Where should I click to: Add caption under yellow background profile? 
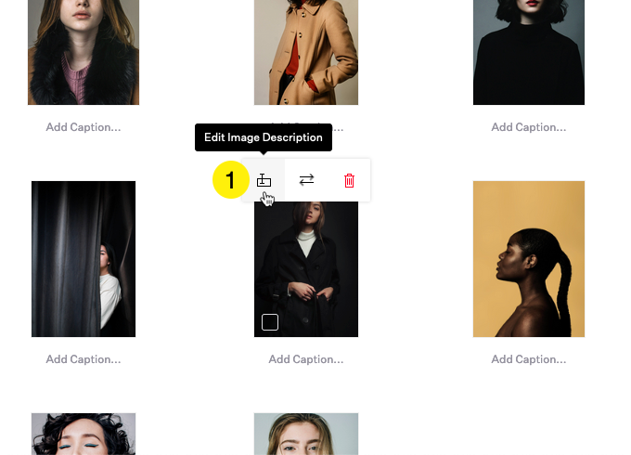tap(528, 359)
